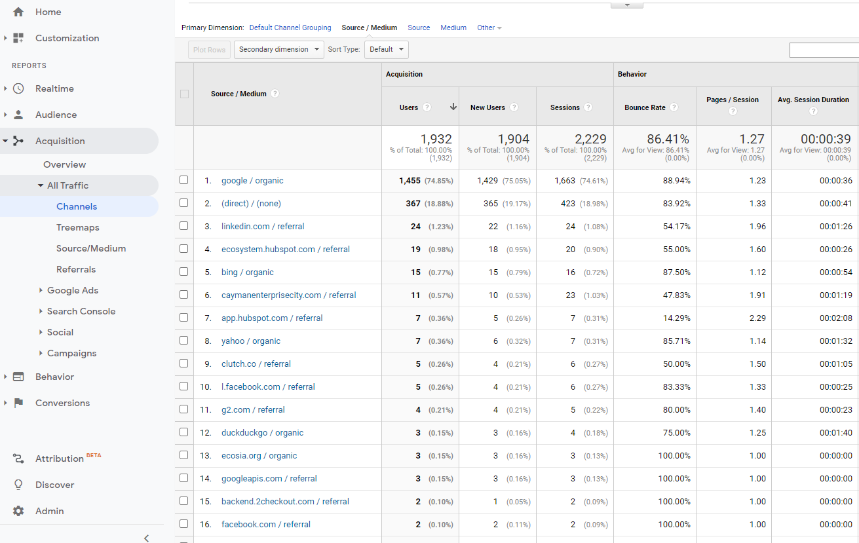
Task: Check the (direct) / (none) row checkbox
Action: [184, 203]
